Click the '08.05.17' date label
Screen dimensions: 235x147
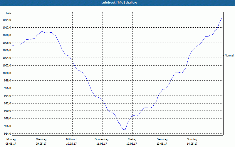coord(11,144)
